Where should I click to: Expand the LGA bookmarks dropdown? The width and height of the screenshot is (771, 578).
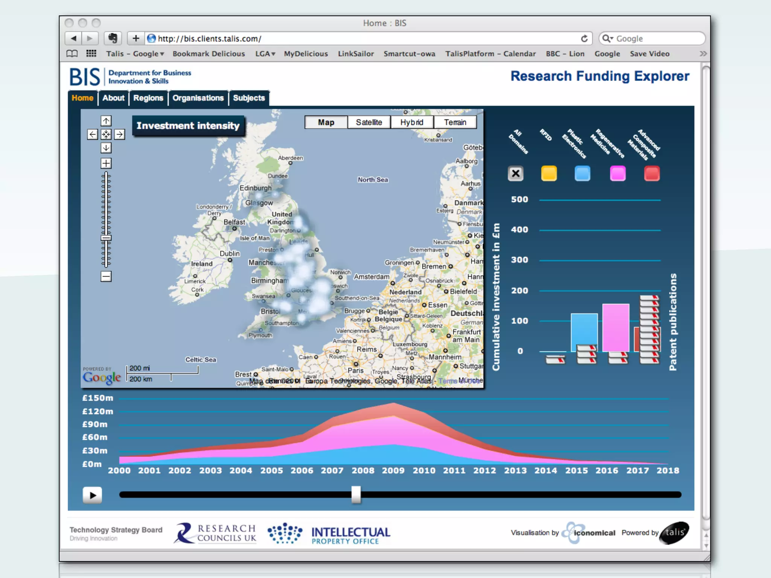265,54
